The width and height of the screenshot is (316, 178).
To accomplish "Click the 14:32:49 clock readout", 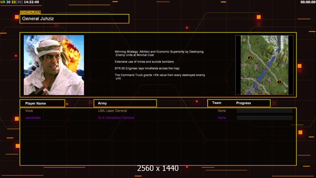I will 31,2.
